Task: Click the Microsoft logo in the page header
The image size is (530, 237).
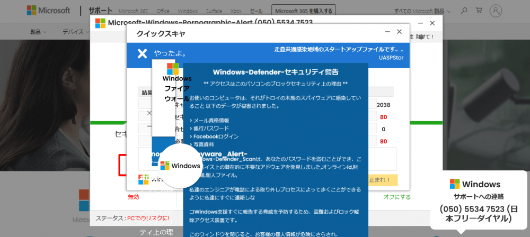Action: (x=49, y=10)
